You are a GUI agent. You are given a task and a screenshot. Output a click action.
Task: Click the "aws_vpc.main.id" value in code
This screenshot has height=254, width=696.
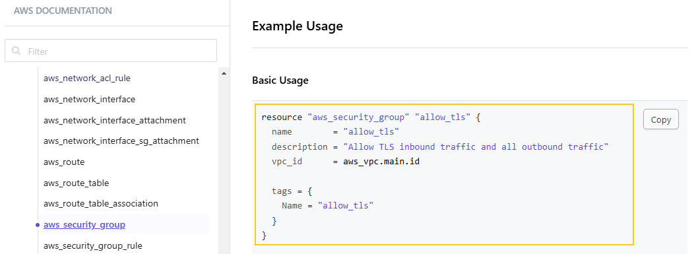pos(381,161)
